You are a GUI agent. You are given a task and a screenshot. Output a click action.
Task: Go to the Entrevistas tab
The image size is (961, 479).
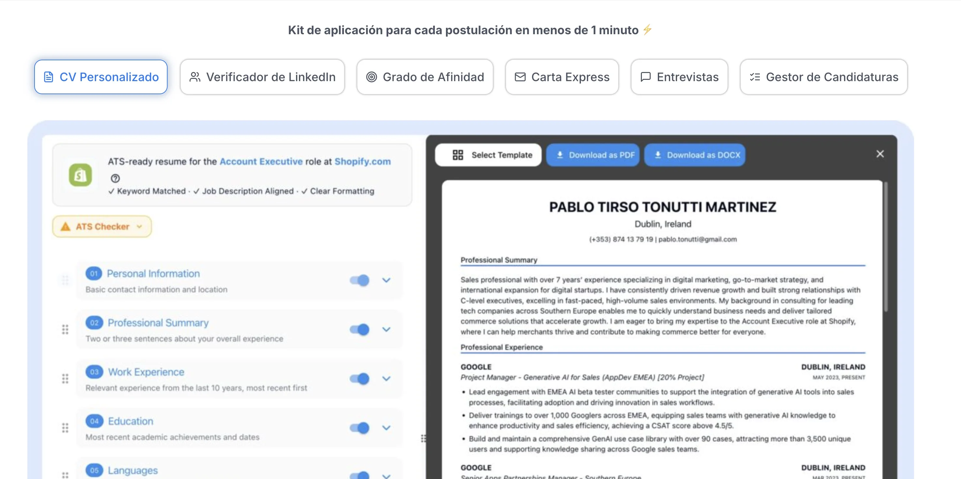coord(679,77)
